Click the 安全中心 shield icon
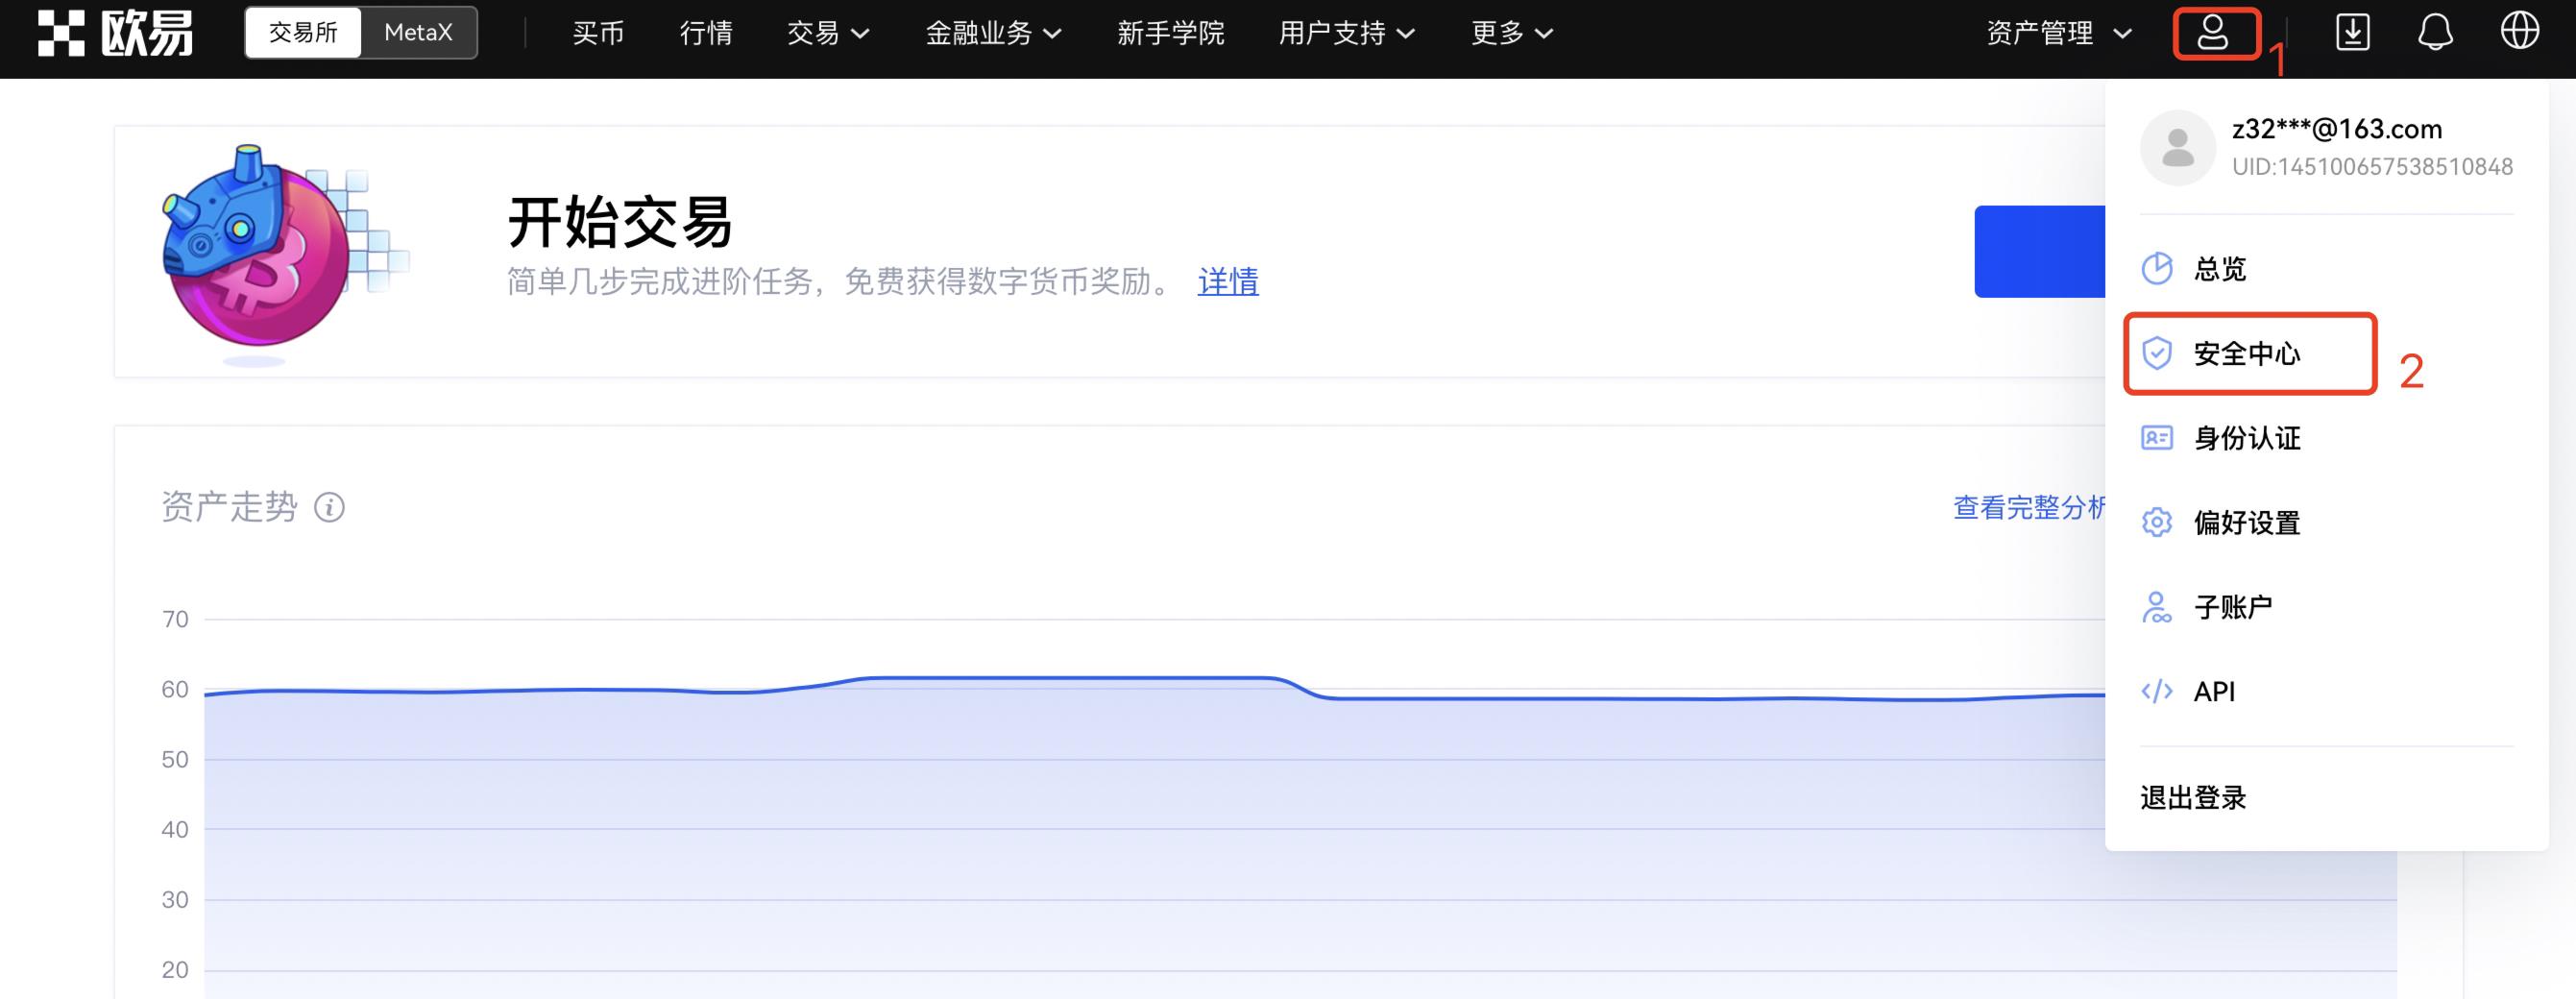 tap(2157, 352)
